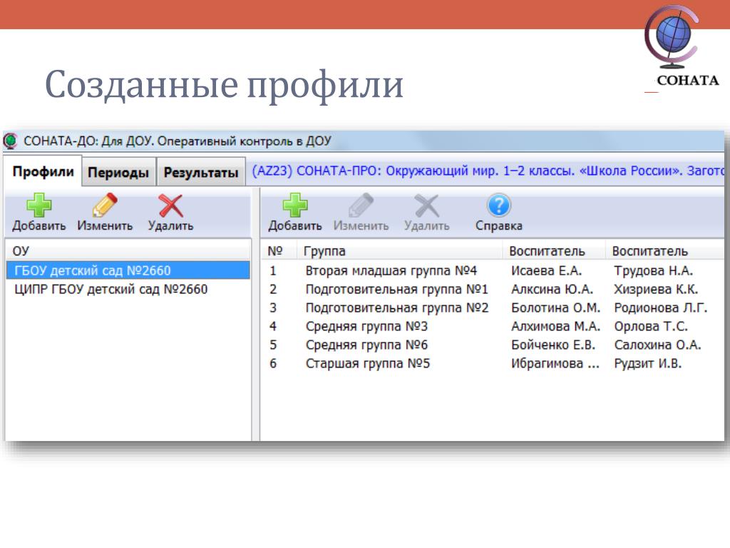This screenshot has height=548, width=730.
Task: Click the green plus Добавить icon above ОУ list
Action: pyautogui.click(x=39, y=205)
